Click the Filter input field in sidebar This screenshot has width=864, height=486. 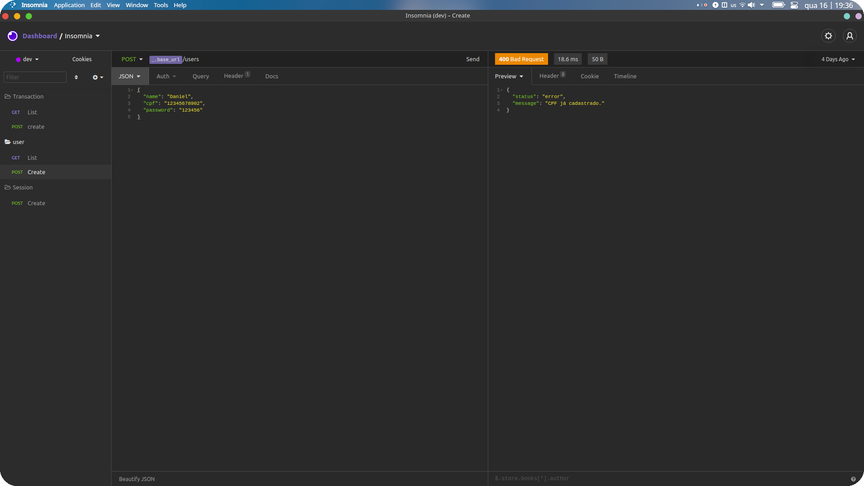tap(35, 77)
